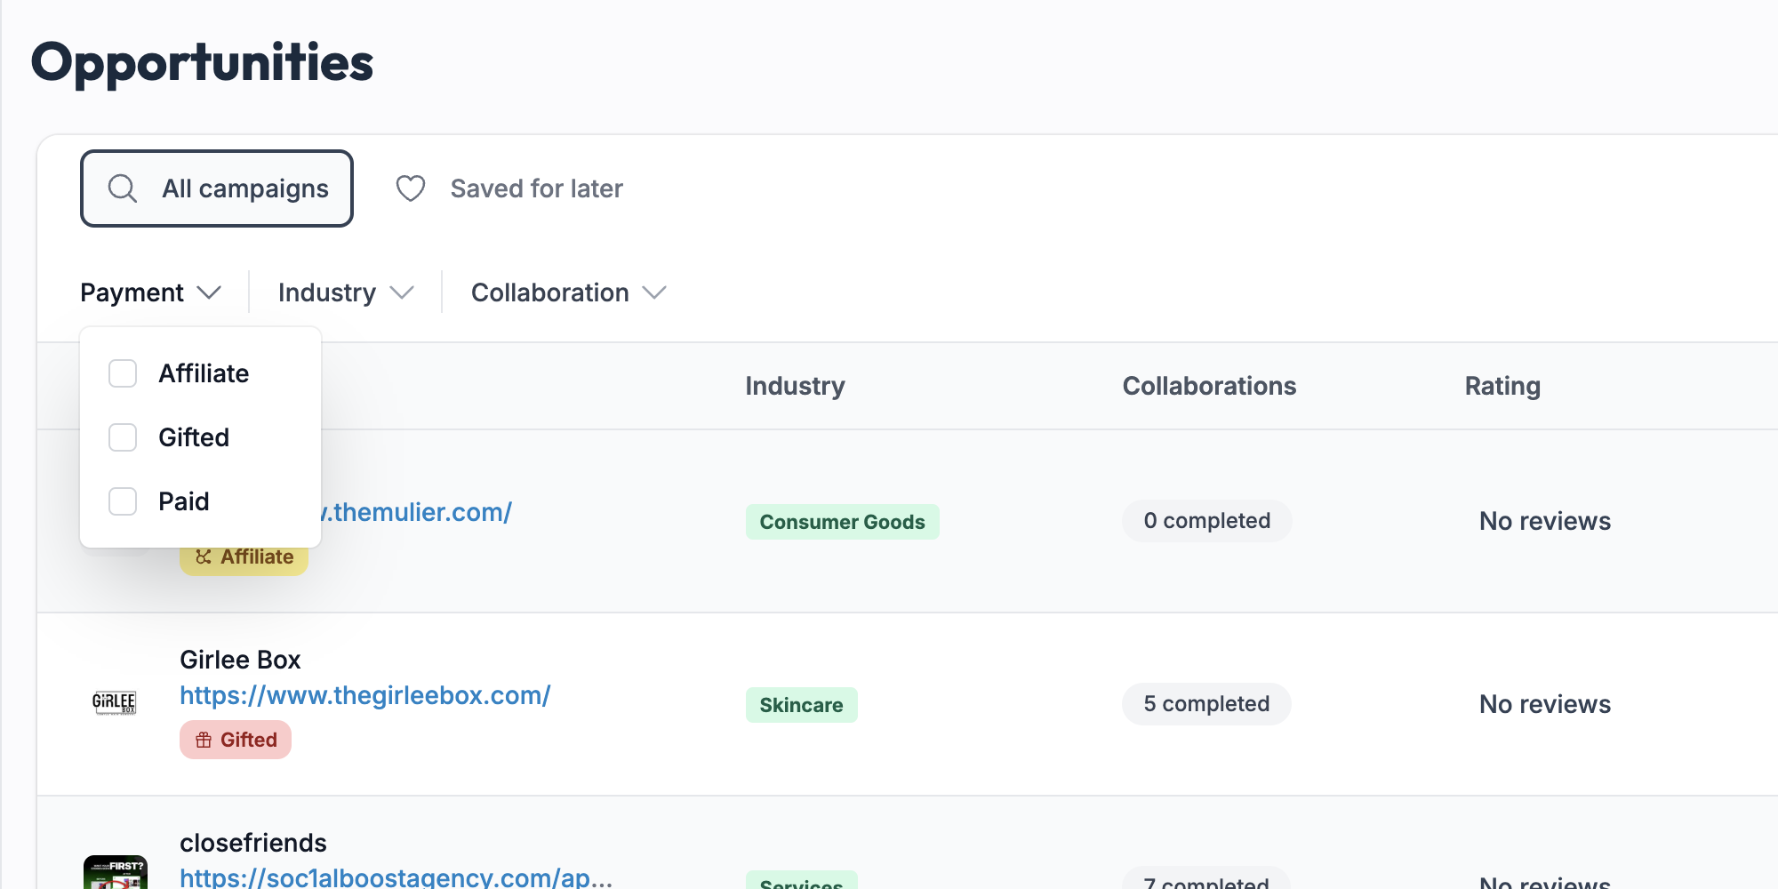The image size is (1778, 889).
Task: Open the Collaboration filter dropdown
Action: click(569, 292)
